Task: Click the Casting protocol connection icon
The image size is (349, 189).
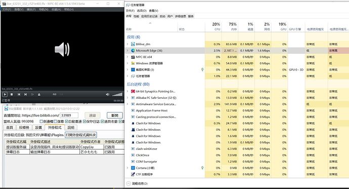Action: pos(133,117)
